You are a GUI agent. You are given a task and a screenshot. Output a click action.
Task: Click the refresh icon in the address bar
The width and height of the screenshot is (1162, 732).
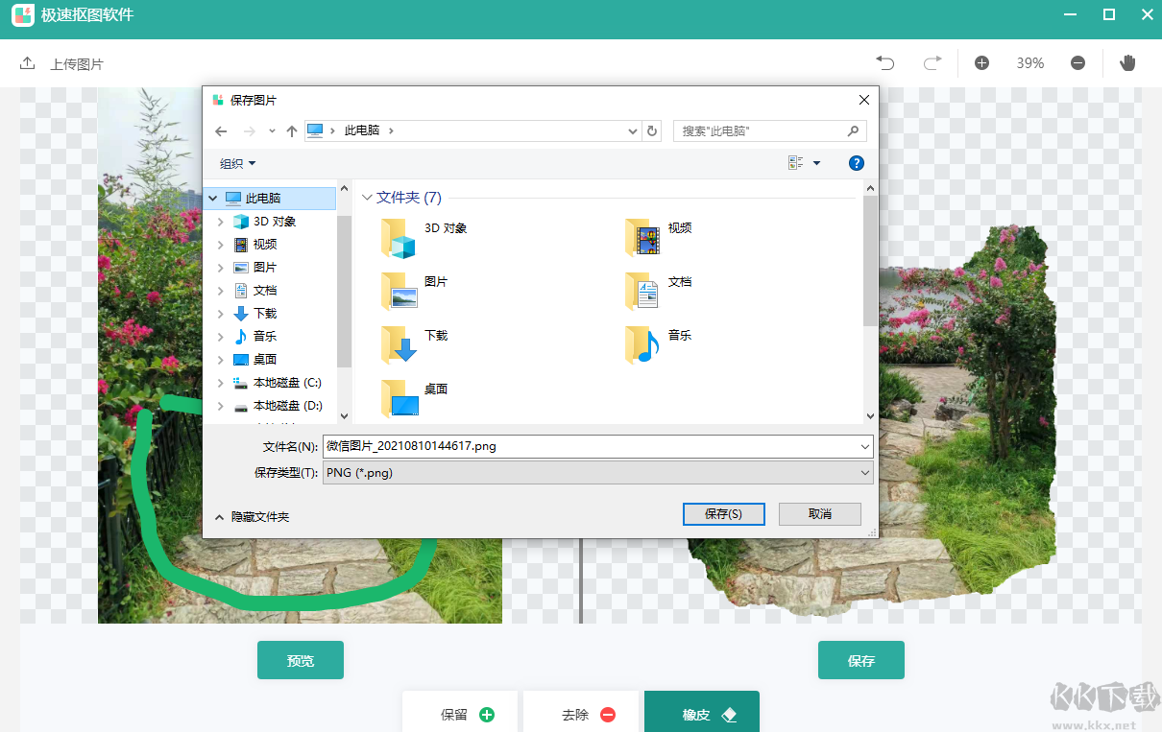pos(652,130)
